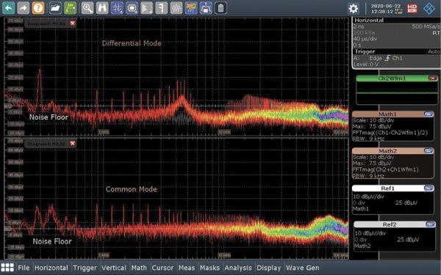Open settings with the gear icon

354,8
